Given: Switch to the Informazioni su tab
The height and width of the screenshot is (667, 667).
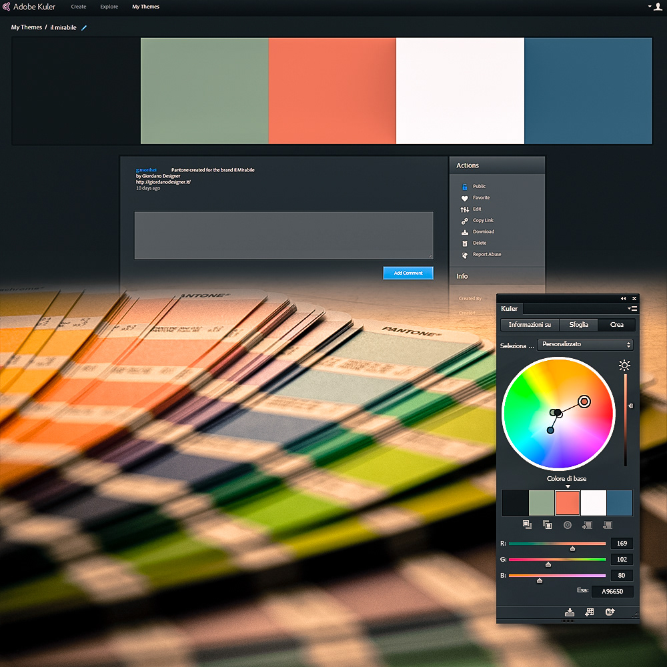Looking at the screenshot, I should click(530, 325).
